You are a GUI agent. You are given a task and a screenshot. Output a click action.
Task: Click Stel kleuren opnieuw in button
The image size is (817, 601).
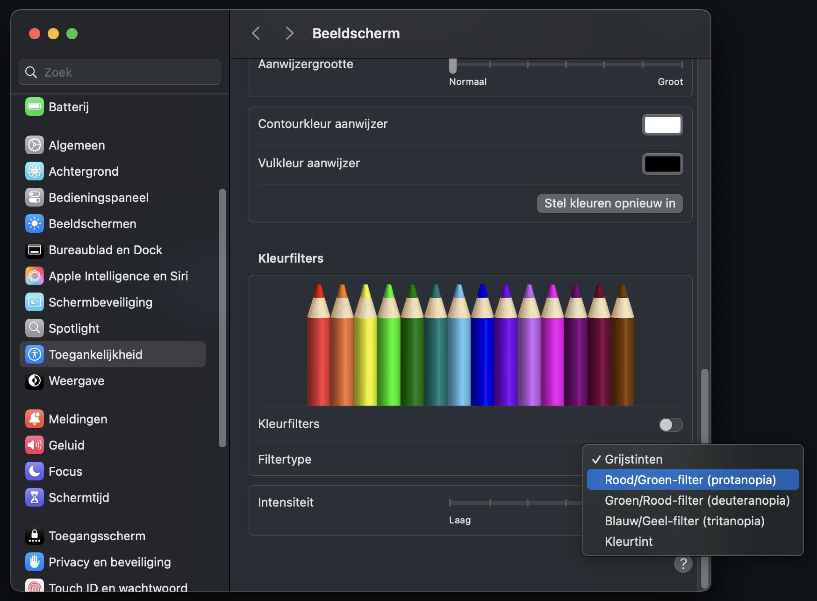pyautogui.click(x=609, y=203)
